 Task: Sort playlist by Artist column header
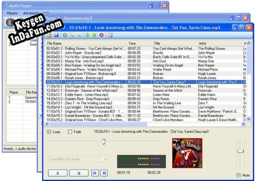tap(219, 43)
